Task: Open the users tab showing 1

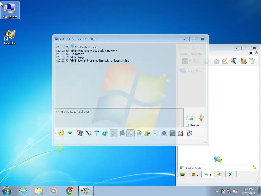Action: pos(195,174)
